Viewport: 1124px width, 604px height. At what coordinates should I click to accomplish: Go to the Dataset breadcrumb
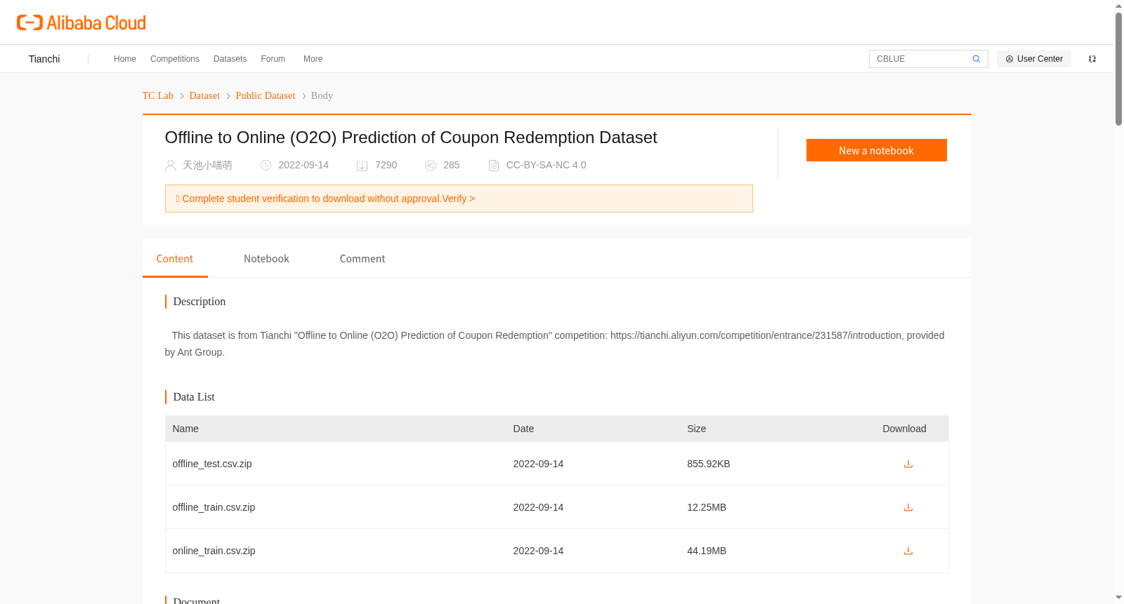204,95
